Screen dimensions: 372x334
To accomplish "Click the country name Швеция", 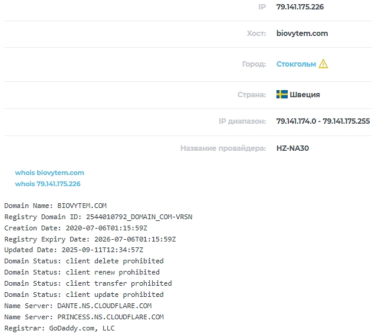I will tap(305, 95).
